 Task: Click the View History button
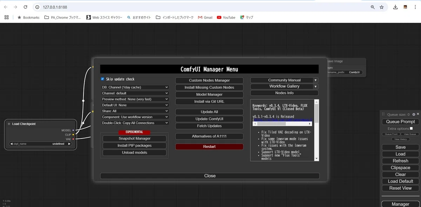coord(400,139)
